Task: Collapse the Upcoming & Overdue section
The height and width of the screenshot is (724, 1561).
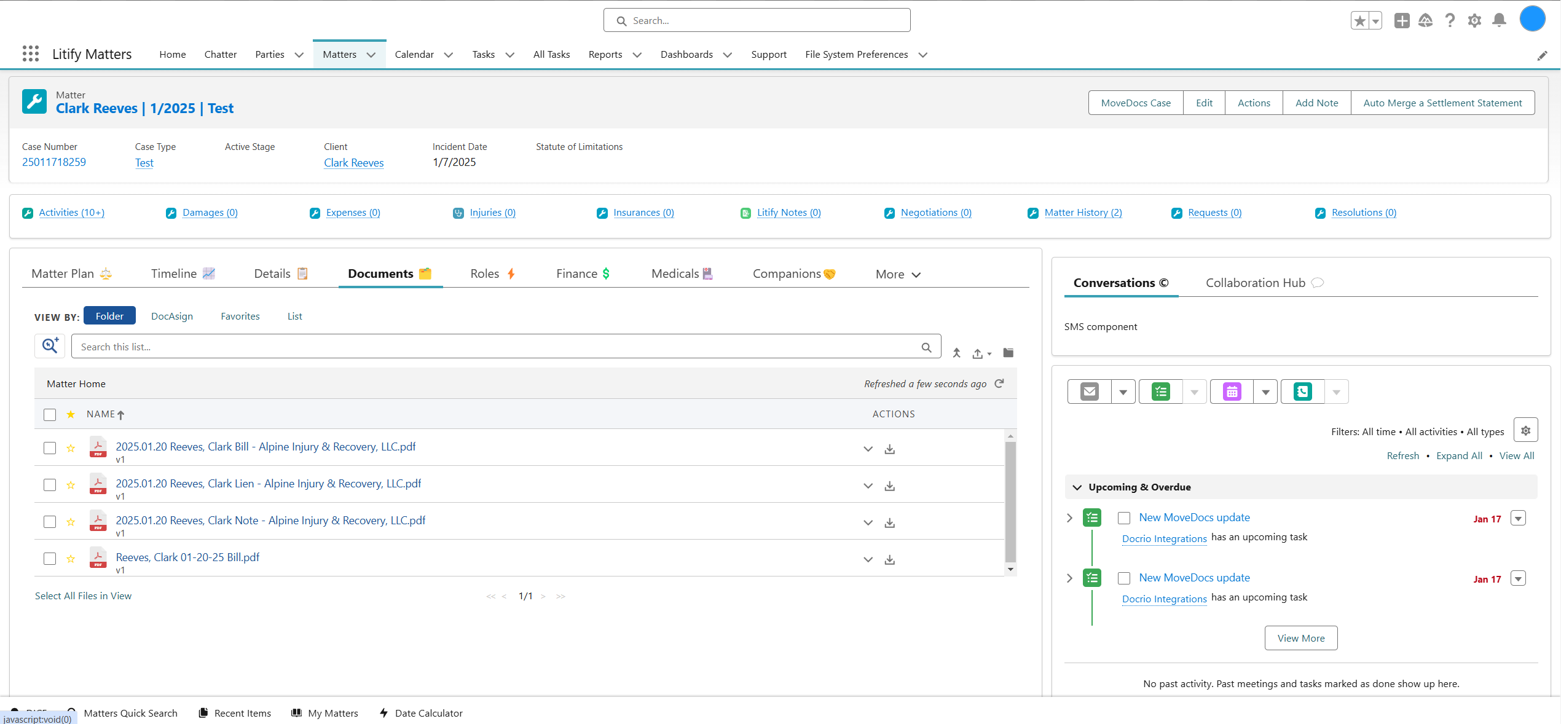Action: (x=1077, y=487)
